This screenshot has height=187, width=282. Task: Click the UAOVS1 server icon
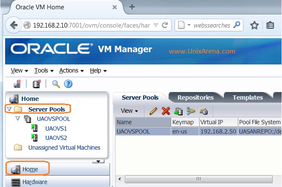tap(34, 128)
